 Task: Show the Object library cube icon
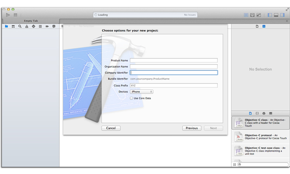tap(264, 113)
